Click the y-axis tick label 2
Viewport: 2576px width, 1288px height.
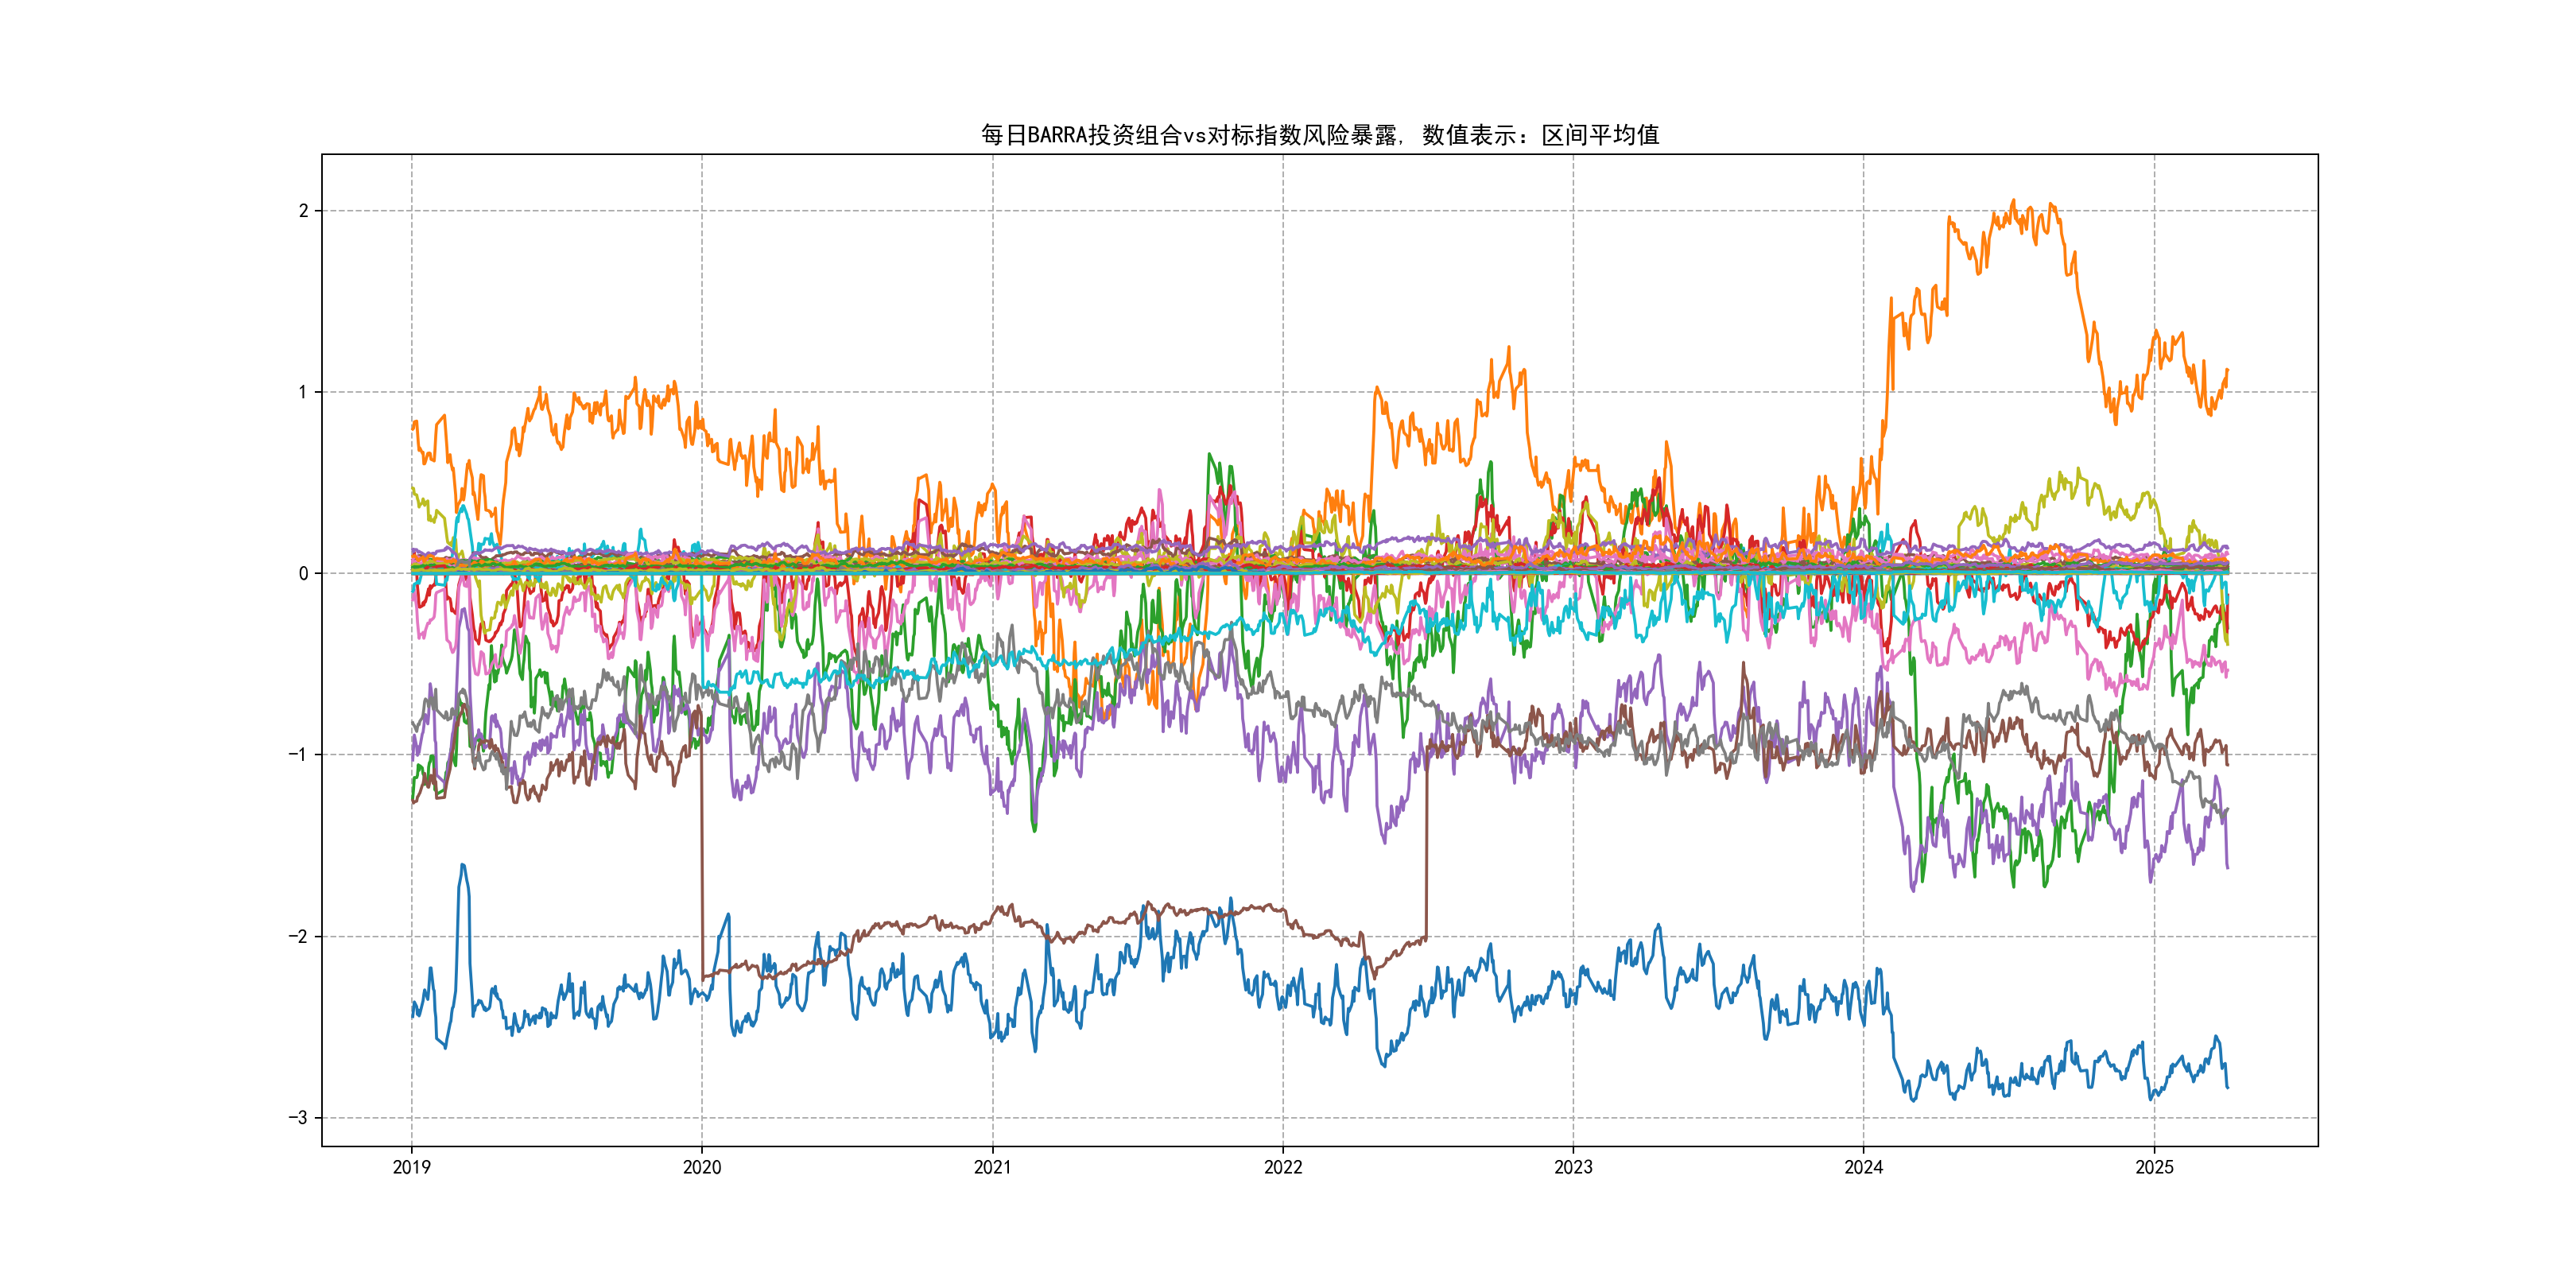coord(303,211)
